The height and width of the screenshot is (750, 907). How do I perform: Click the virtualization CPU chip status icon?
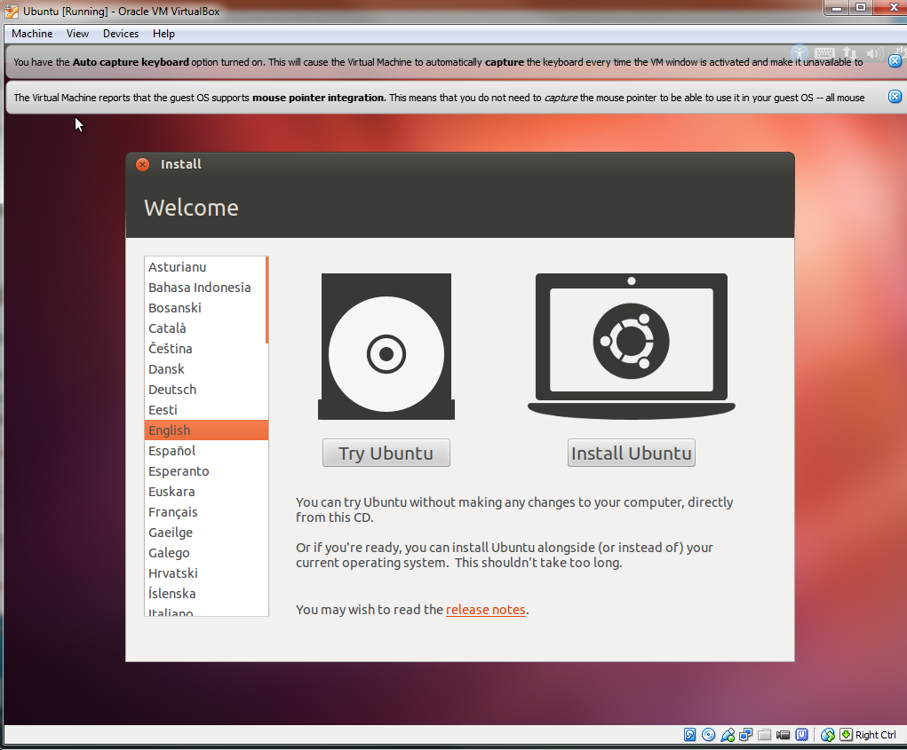801,734
